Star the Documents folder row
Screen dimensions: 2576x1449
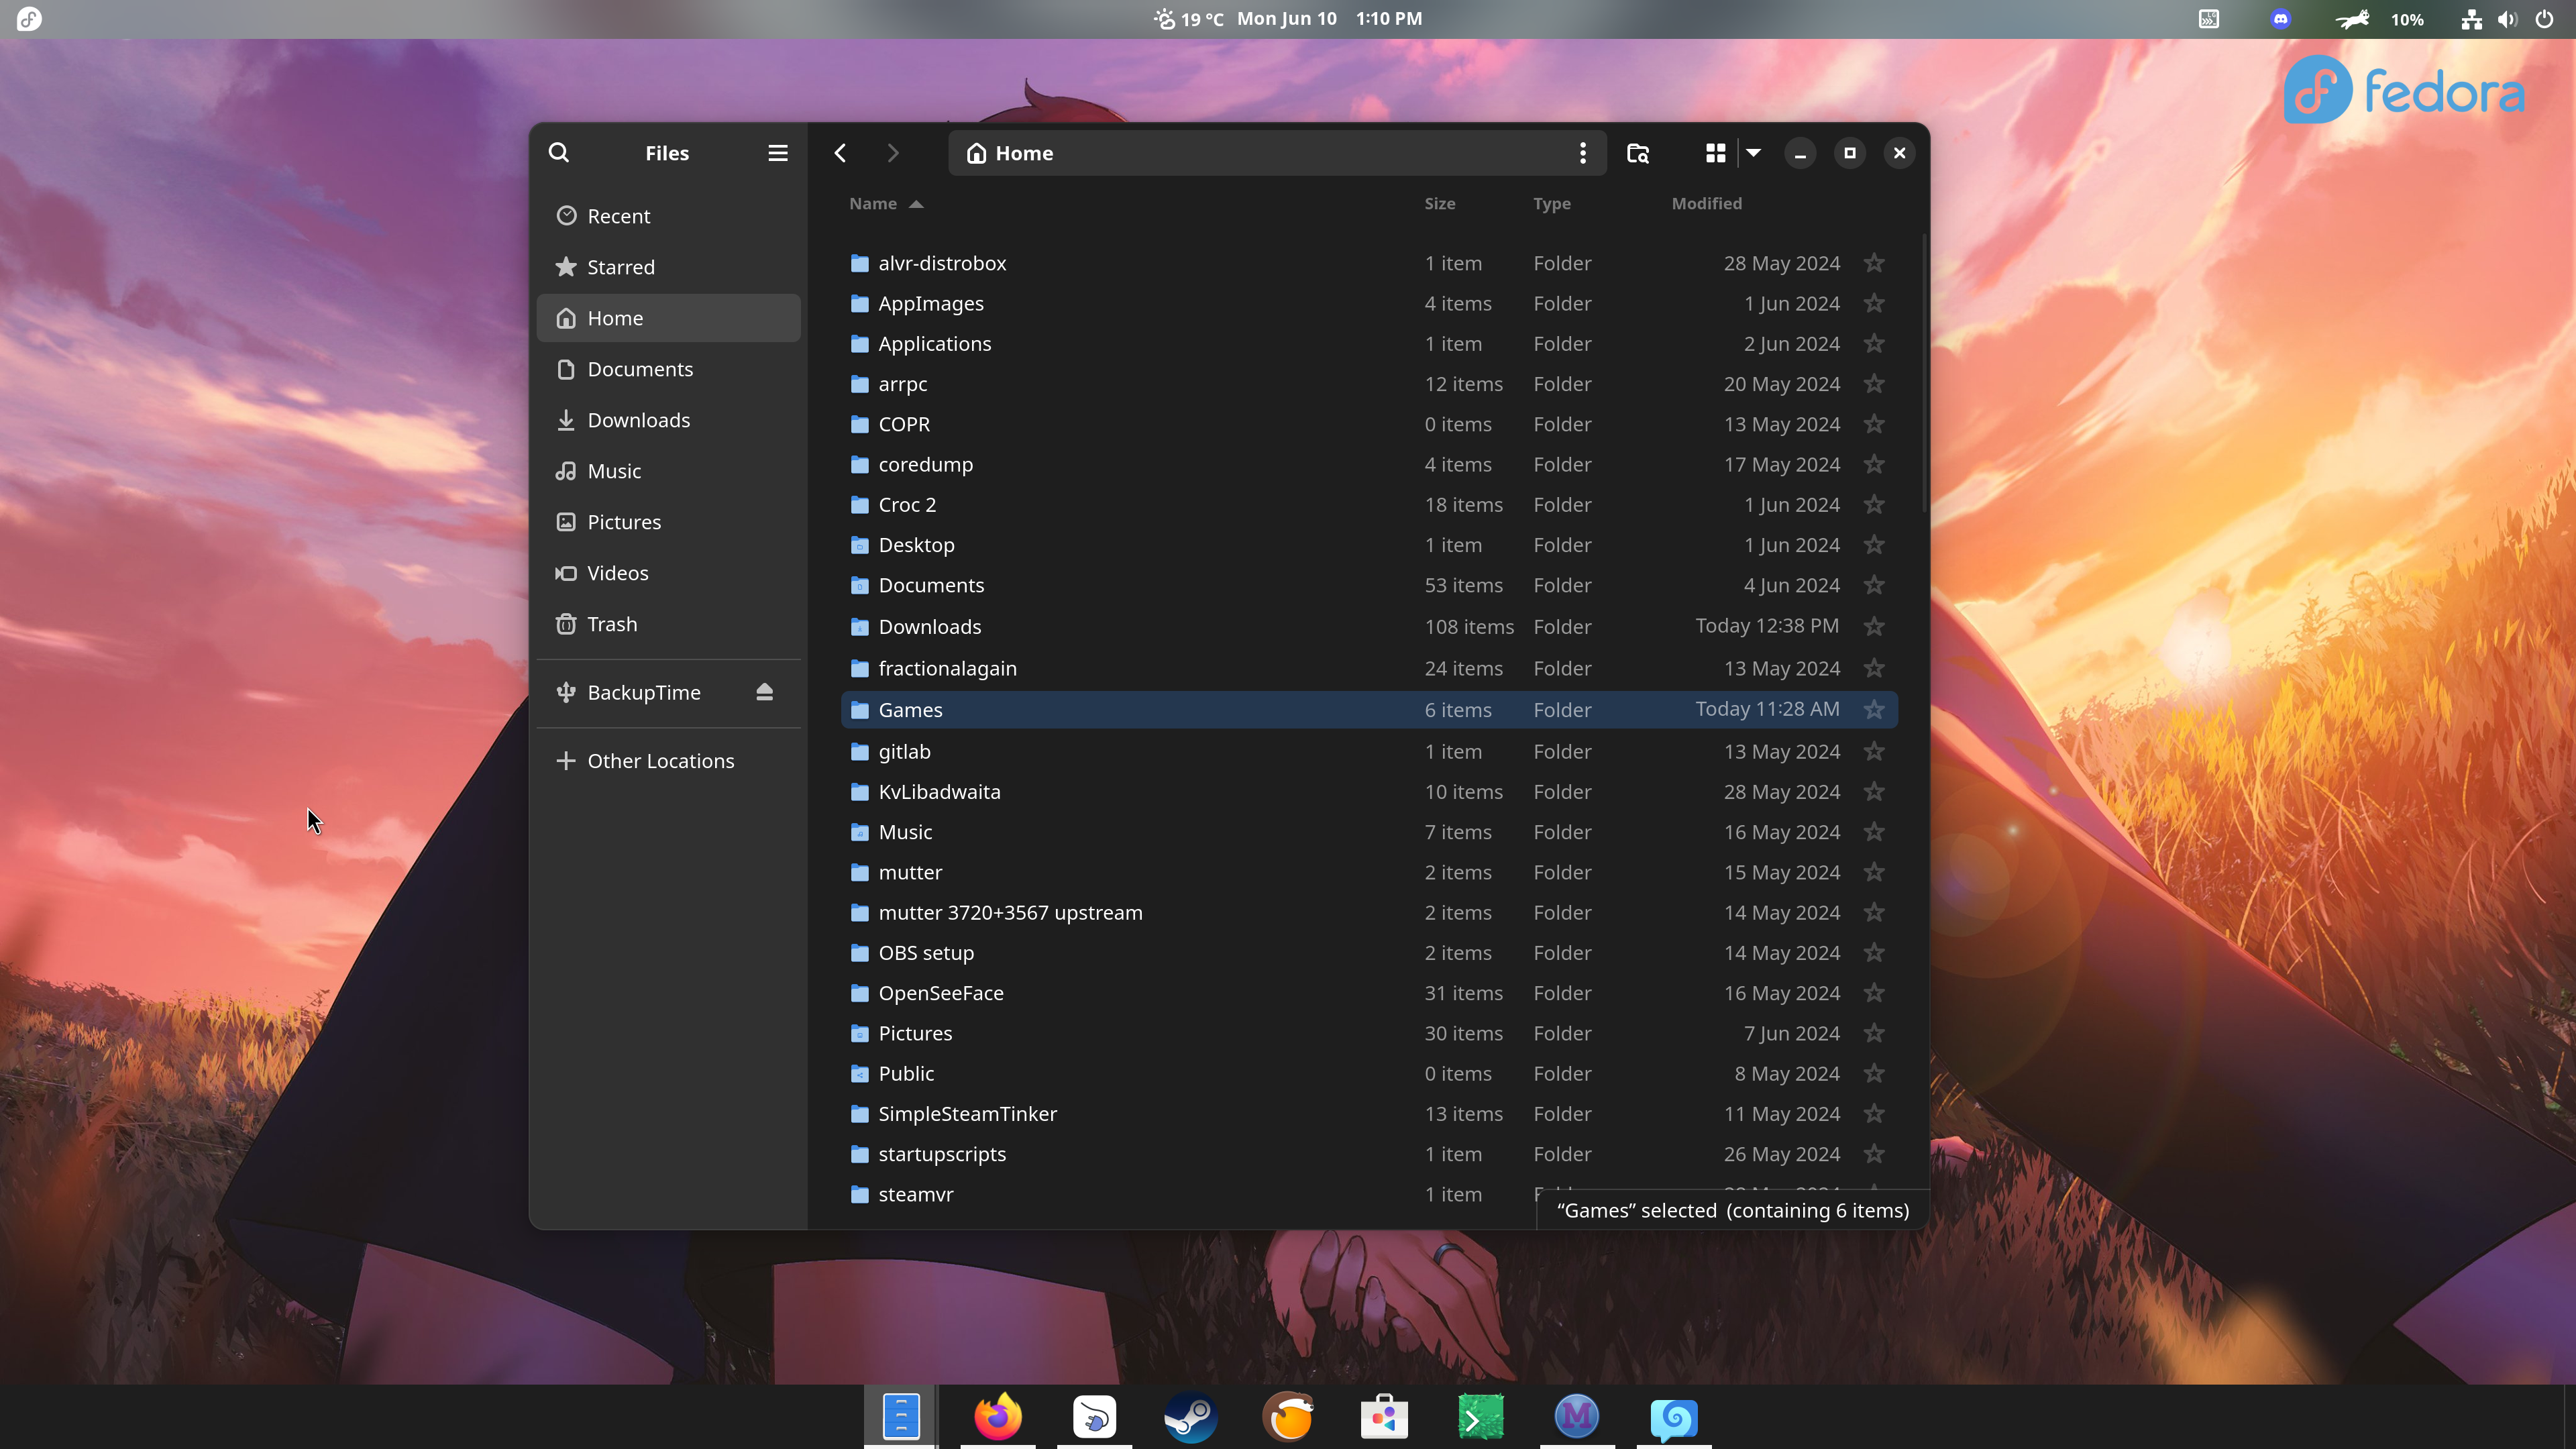point(1874,586)
